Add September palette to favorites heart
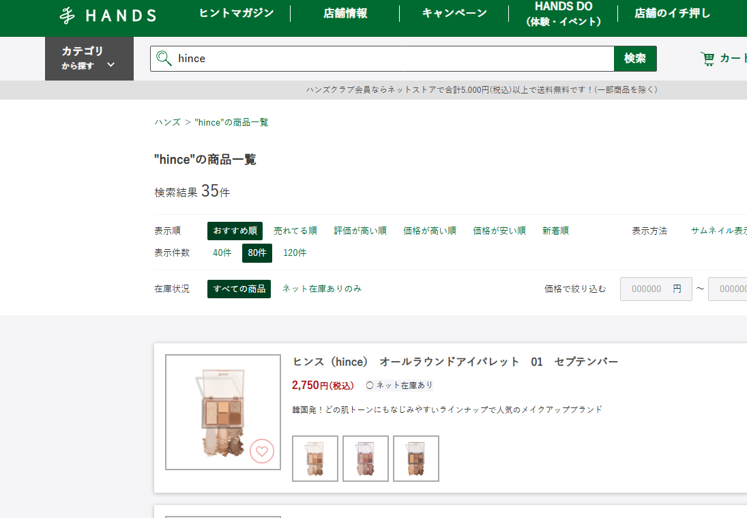 coord(261,451)
